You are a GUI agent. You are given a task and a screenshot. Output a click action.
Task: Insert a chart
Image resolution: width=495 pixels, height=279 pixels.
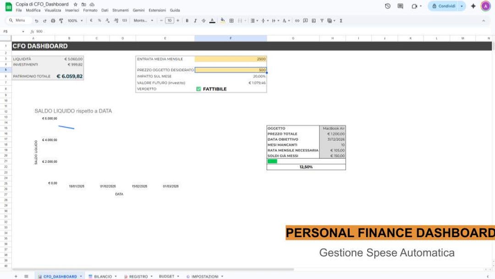313,21
